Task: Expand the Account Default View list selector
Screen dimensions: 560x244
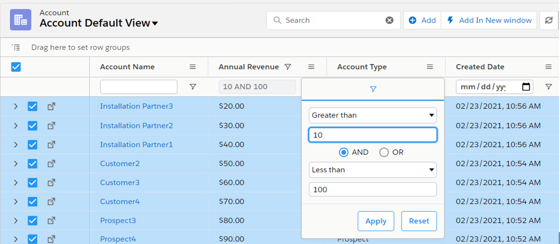Action: (x=155, y=23)
